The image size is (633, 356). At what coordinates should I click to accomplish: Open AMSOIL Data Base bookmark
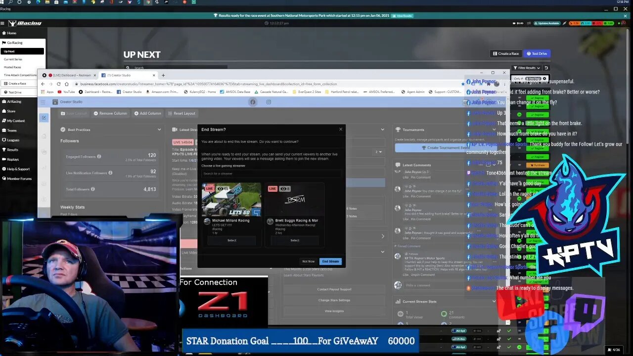coord(236,91)
